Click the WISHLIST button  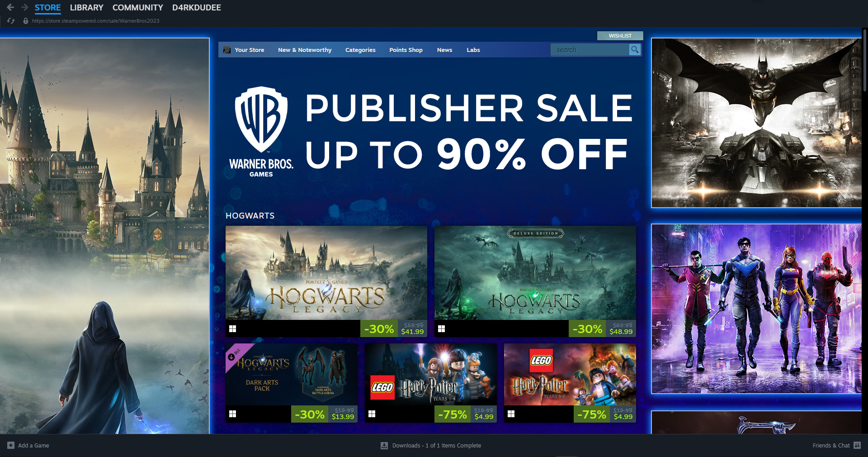pos(620,36)
